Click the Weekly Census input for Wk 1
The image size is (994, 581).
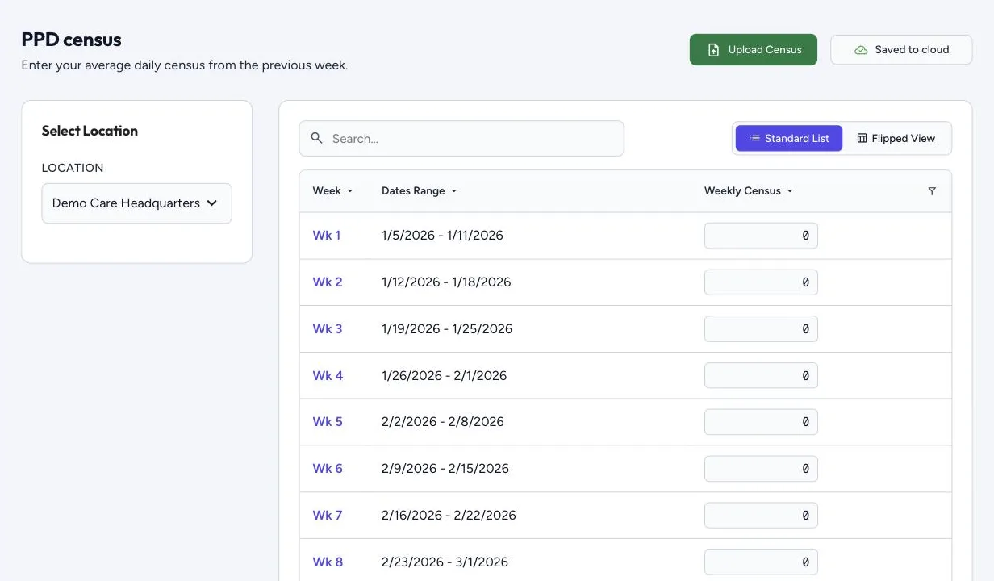pyautogui.click(x=761, y=236)
